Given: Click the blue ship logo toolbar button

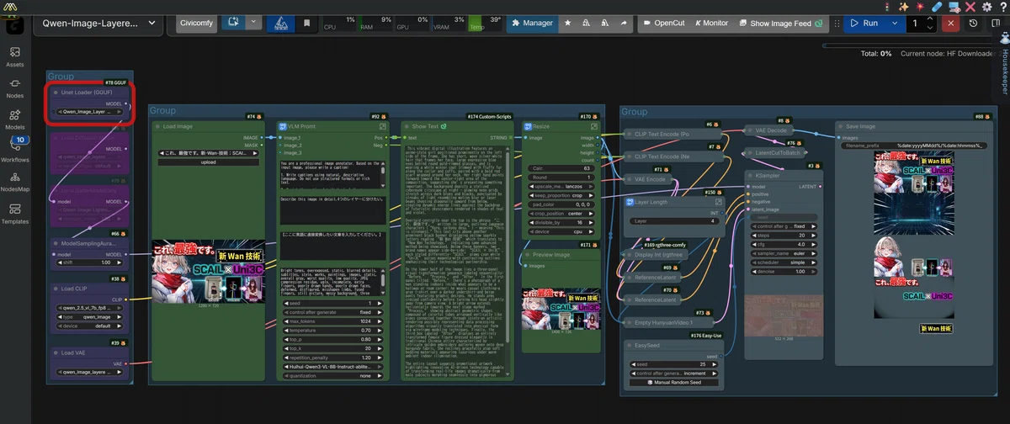Looking at the screenshot, I should pyautogui.click(x=282, y=24).
